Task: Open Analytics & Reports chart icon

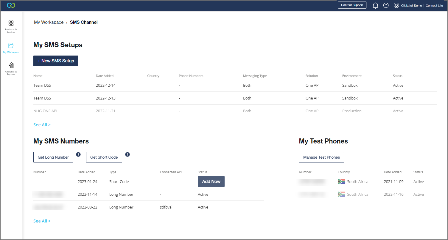Action: pyautogui.click(x=11, y=65)
